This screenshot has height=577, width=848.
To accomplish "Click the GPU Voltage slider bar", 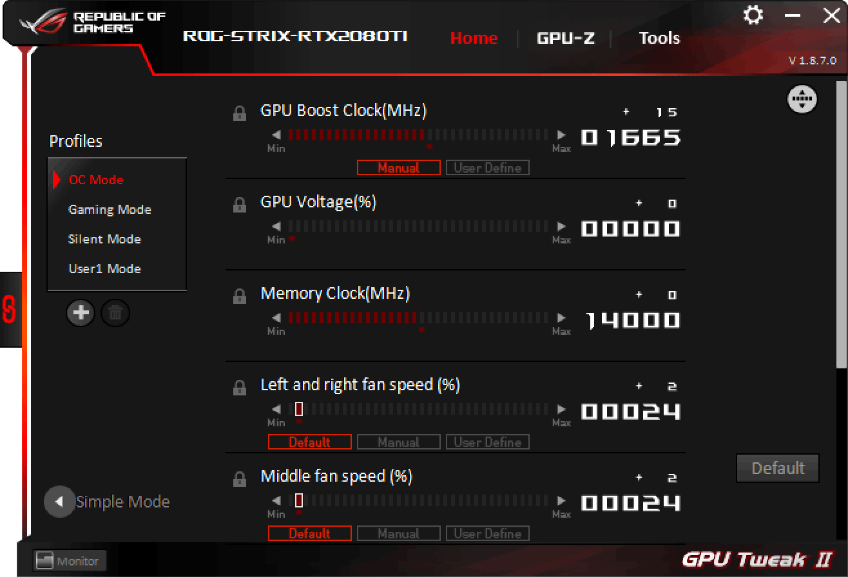I will [x=419, y=227].
